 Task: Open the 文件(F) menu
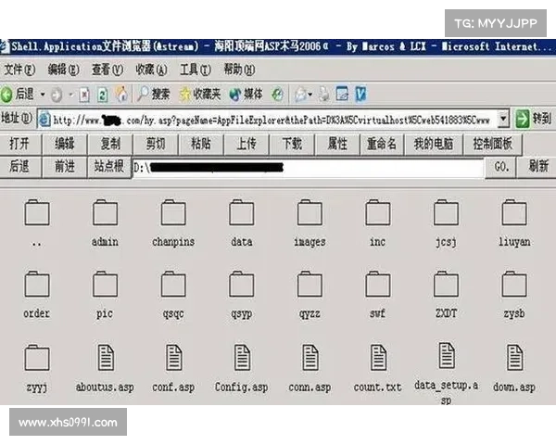19,70
